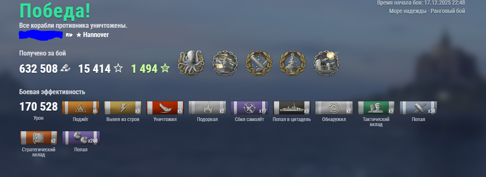Click the Обнаружил target ribbon x2

[x=334, y=108]
